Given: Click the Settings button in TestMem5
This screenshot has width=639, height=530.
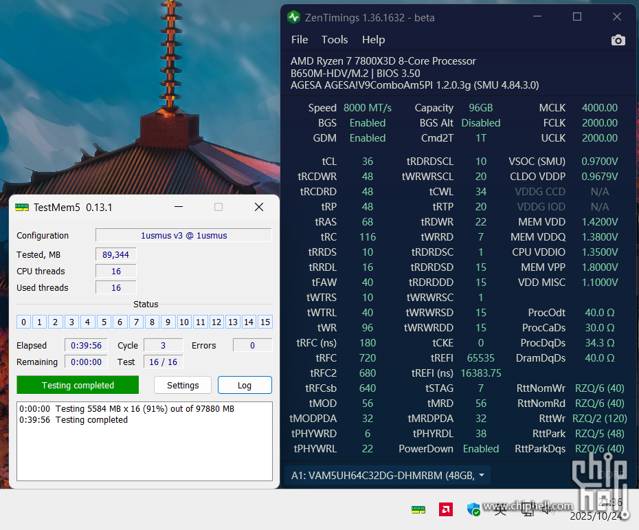Looking at the screenshot, I should coord(183,385).
